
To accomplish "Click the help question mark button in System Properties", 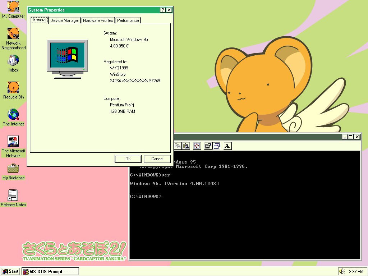I will pos(163,10).
